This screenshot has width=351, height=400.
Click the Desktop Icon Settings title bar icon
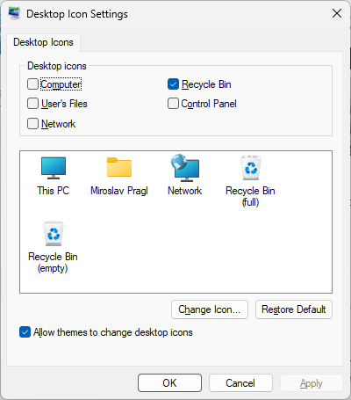point(14,13)
